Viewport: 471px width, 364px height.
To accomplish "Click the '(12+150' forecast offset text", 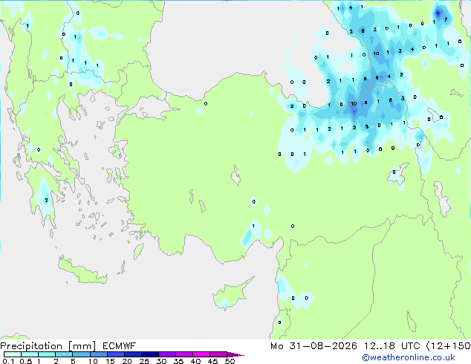I will coord(449,346).
